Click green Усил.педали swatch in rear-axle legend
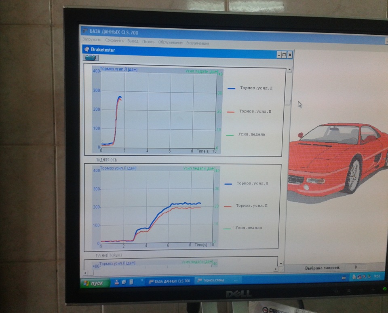This screenshot has width=388, height=313. (x=227, y=228)
